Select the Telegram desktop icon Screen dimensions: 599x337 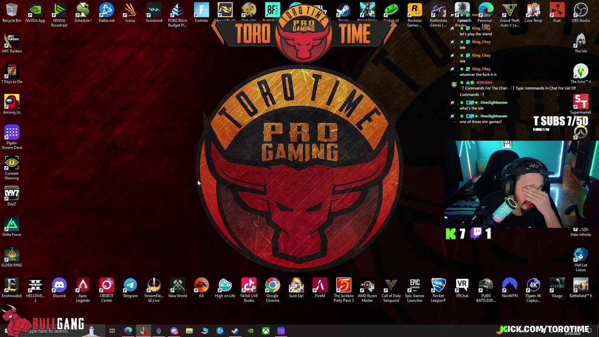130,288
